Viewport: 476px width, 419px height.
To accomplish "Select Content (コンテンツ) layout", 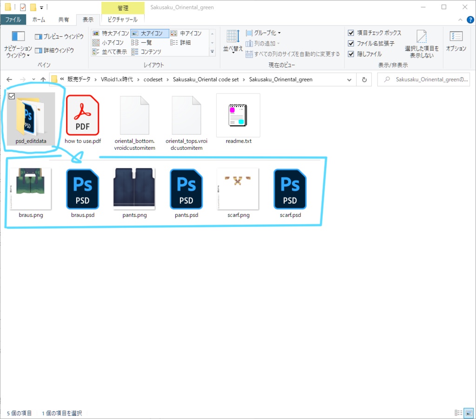I will pos(146,52).
